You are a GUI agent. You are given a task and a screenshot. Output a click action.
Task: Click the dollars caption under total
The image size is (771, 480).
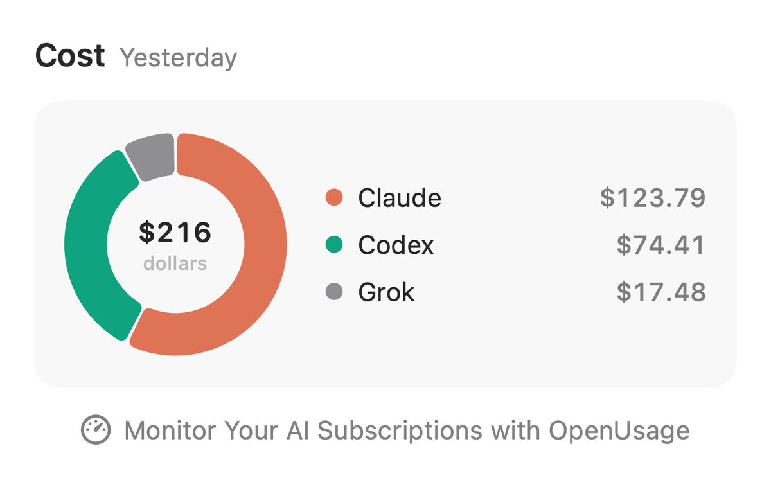click(x=175, y=263)
